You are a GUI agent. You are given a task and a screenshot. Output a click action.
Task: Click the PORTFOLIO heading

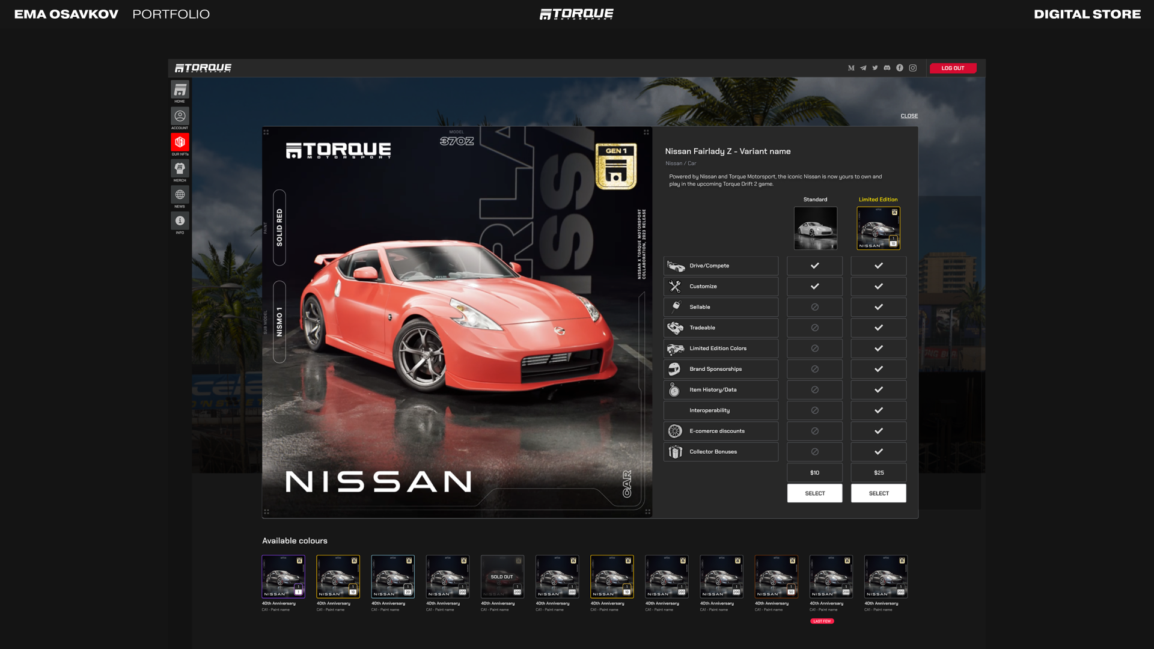(x=171, y=14)
